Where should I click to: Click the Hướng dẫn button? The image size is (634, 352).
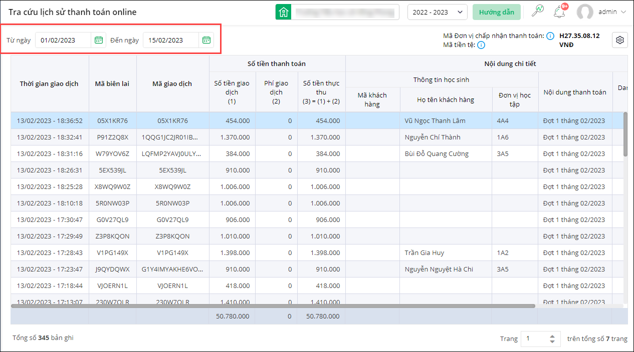pos(496,12)
